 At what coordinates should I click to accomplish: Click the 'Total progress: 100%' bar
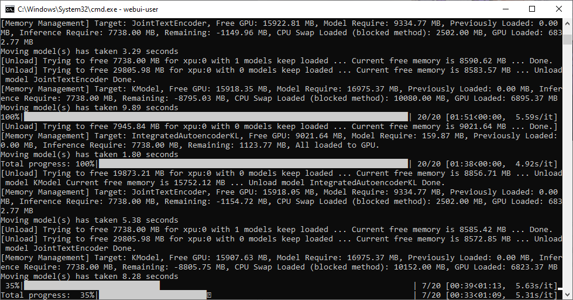click(x=253, y=164)
